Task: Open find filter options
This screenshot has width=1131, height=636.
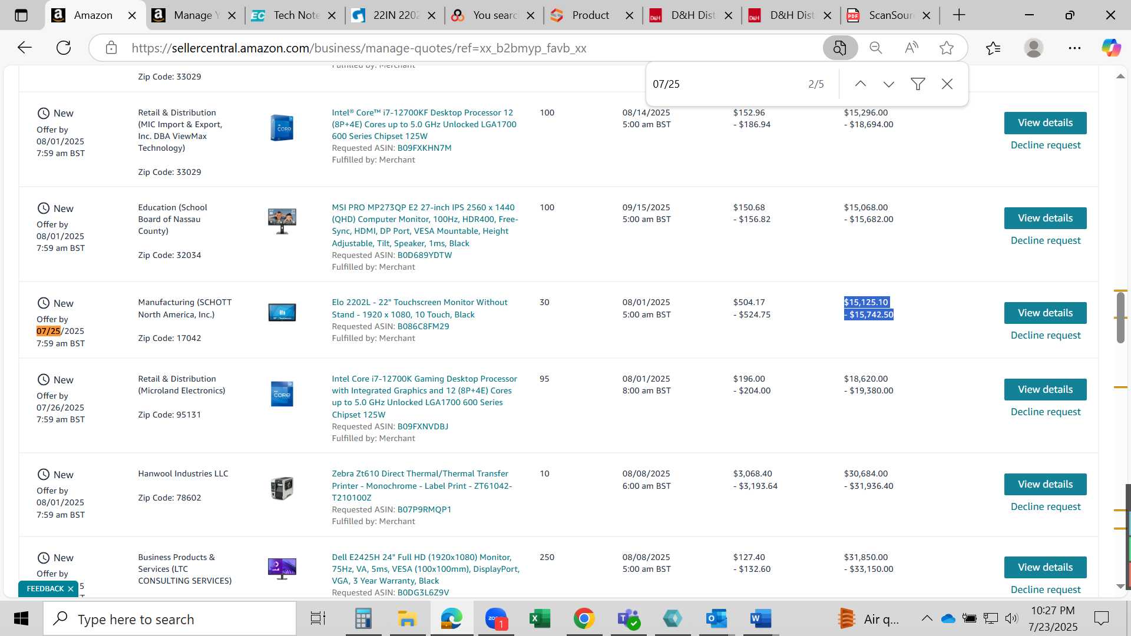Action: pos(918,84)
